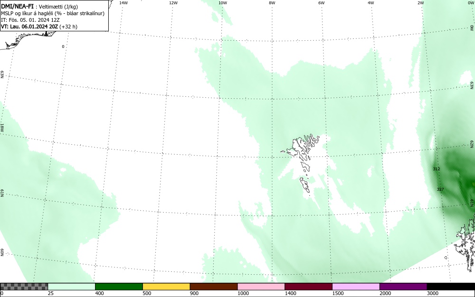The width and height of the screenshot is (475, 297).
Task: Click the 61N label on right edge
Action: tap(472, 203)
